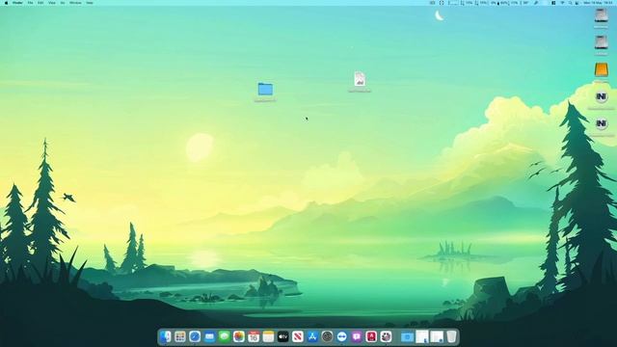Select the orange external drive icon
The image size is (617, 347).
tap(601, 70)
